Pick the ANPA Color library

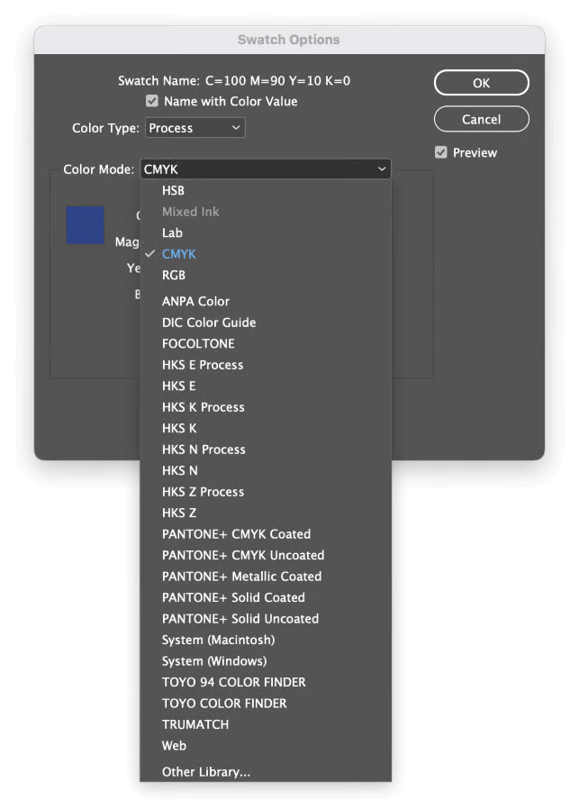point(195,301)
